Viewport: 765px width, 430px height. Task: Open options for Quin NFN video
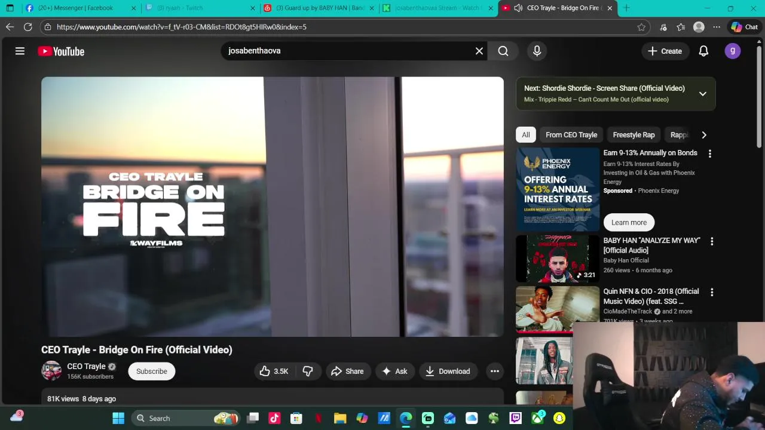(x=712, y=292)
